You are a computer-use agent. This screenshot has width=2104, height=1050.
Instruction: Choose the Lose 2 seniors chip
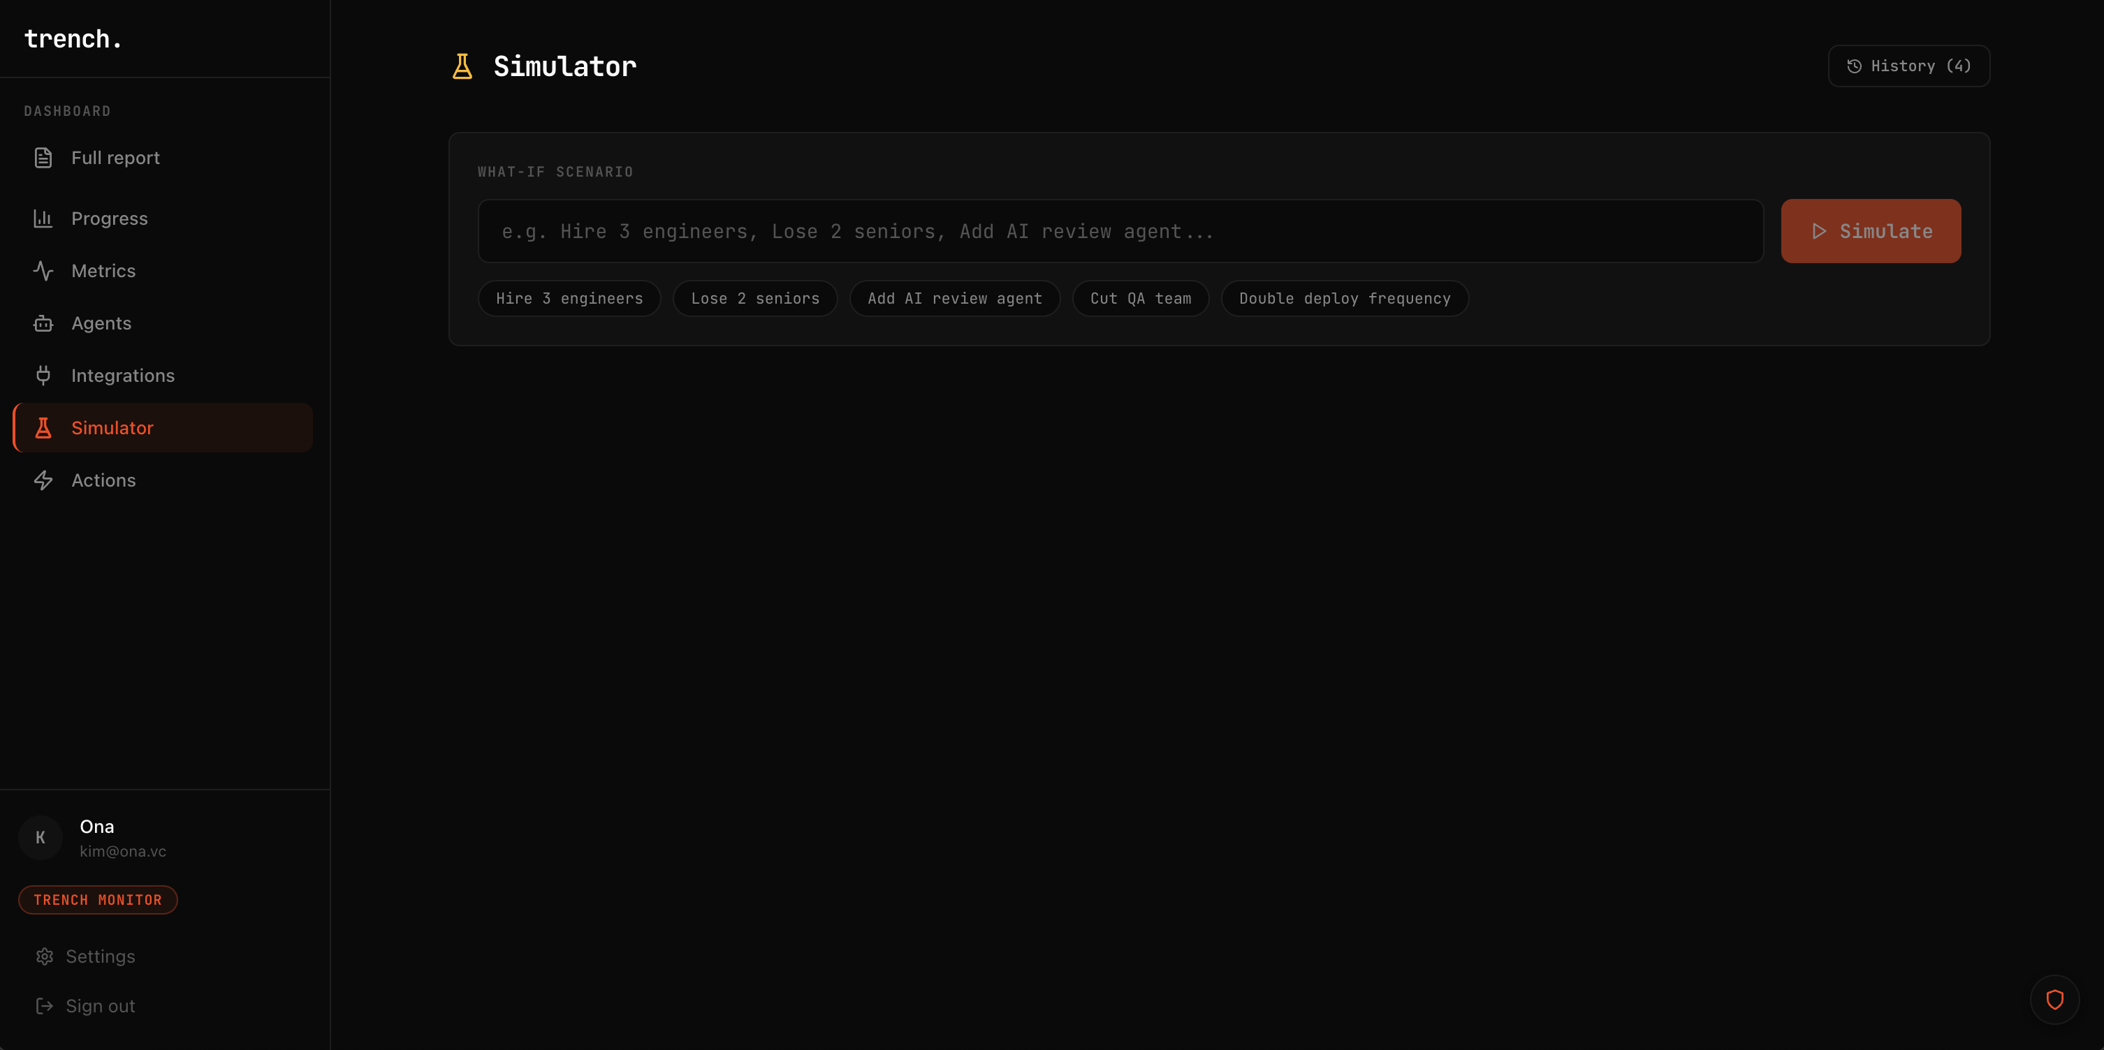(x=754, y=299)
